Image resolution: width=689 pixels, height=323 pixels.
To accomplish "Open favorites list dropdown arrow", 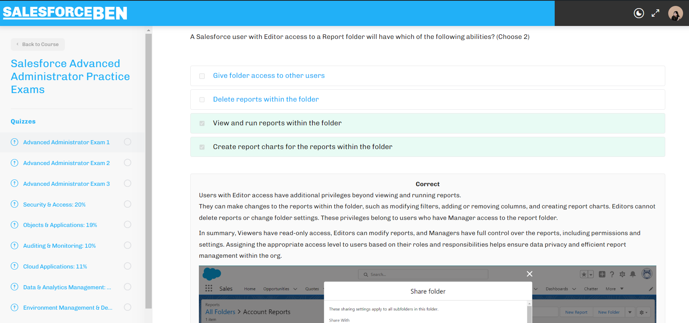I will click(591, 274).
